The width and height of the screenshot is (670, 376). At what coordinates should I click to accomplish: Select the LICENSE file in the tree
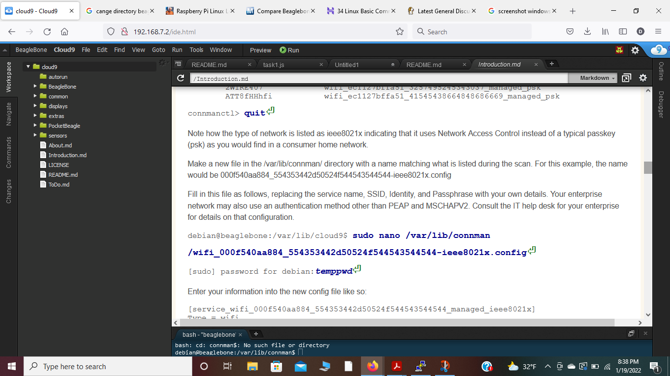58,164
